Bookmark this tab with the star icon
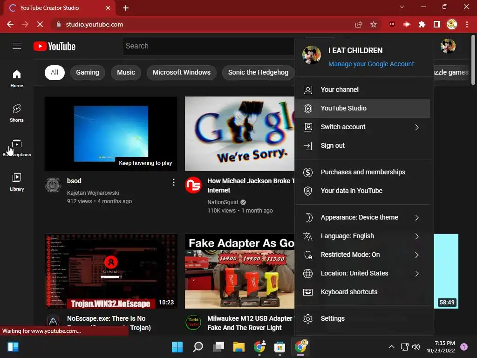 click(x=374, y=24)
